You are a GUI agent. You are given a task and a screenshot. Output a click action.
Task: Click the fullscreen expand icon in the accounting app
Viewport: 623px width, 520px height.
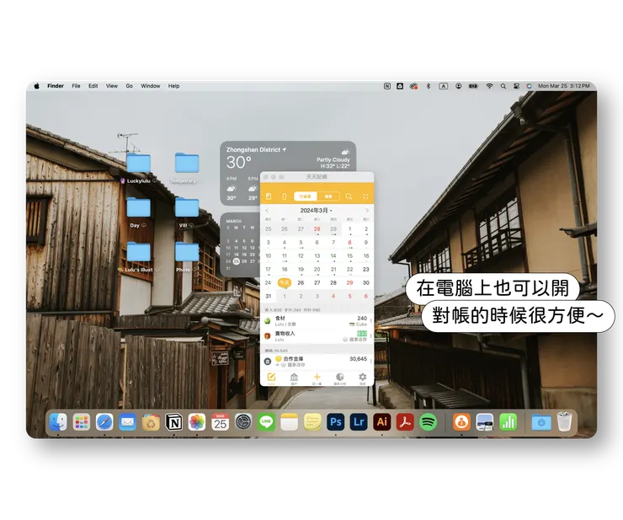coord(365,196)
